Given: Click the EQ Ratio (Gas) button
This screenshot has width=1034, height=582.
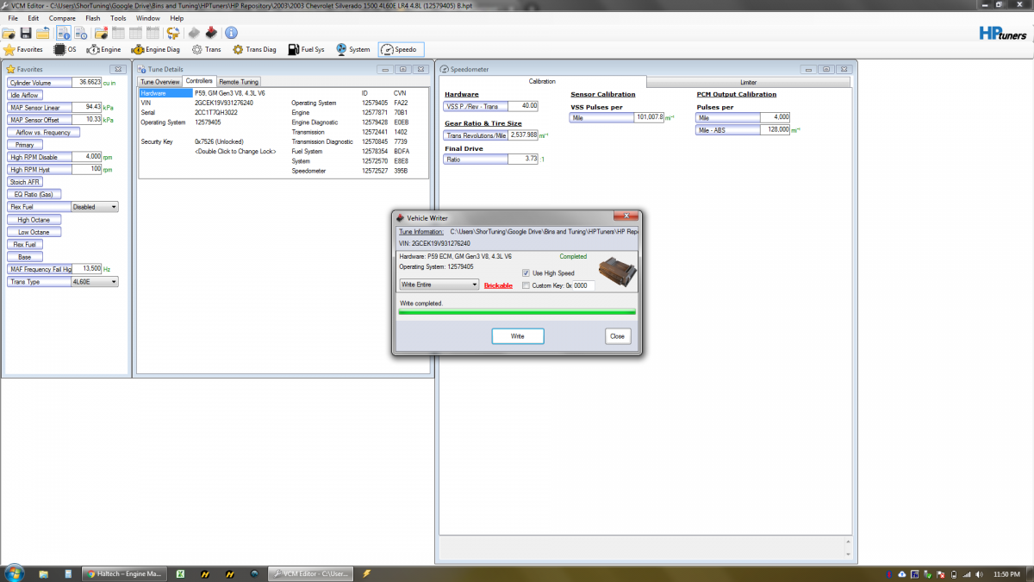Looking at the screenshot, I should [34, 195].
